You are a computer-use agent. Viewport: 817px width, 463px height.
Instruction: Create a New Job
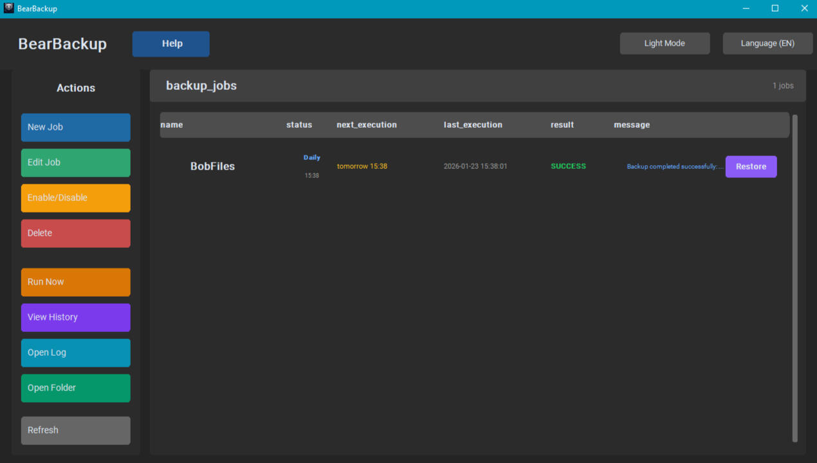pos(76,127)
